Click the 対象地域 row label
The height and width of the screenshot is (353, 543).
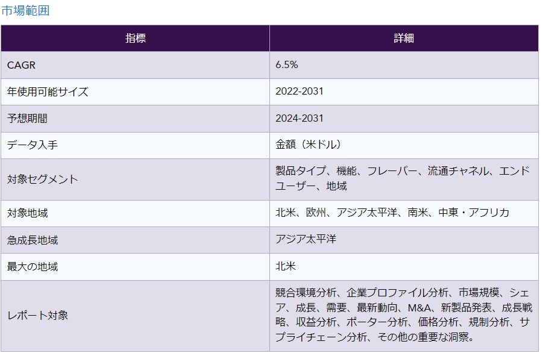[x=27, y=213]
